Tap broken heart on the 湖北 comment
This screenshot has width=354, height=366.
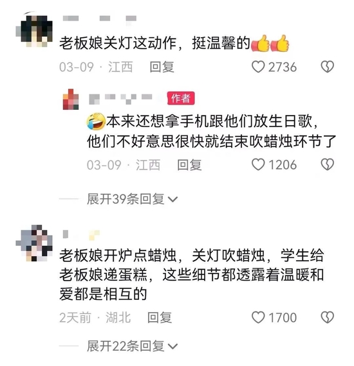(327, 317)
